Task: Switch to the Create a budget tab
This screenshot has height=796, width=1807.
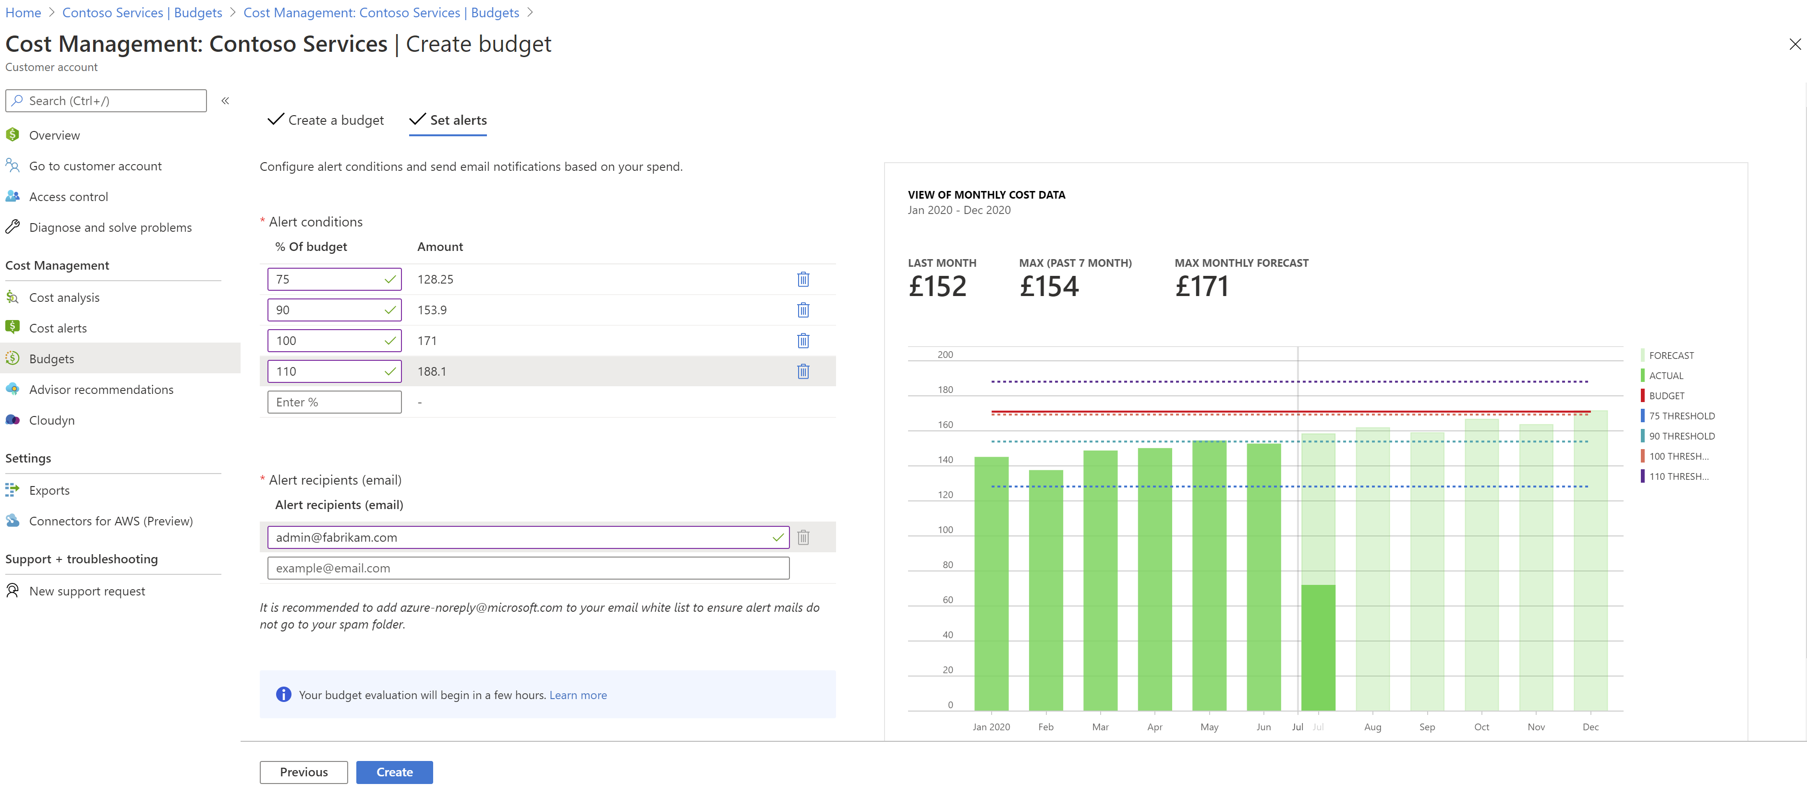Action: pyautogui.click(x=326, y=120)
